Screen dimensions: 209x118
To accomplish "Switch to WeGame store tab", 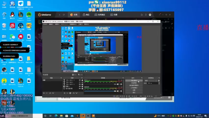I will point(86,15).
